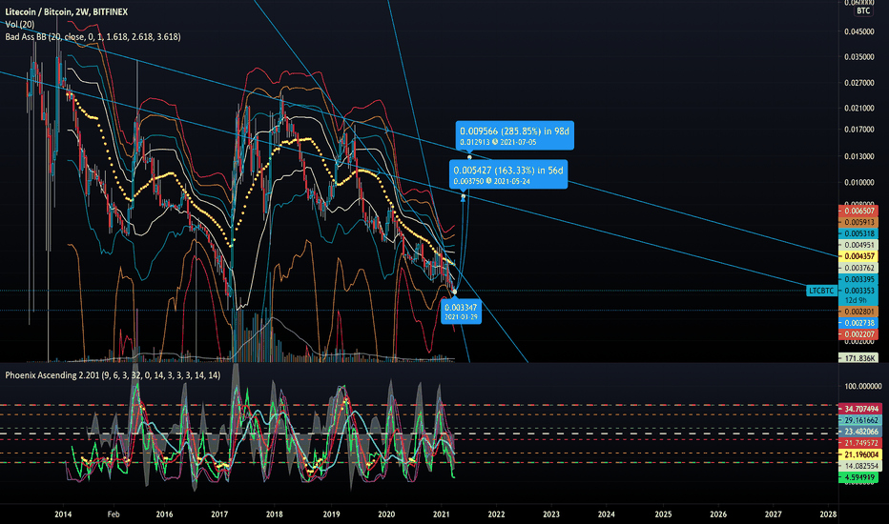This screenshot has height=524, width=889.
Task: Click 2014 on the time axis
Action: [63, 514]
